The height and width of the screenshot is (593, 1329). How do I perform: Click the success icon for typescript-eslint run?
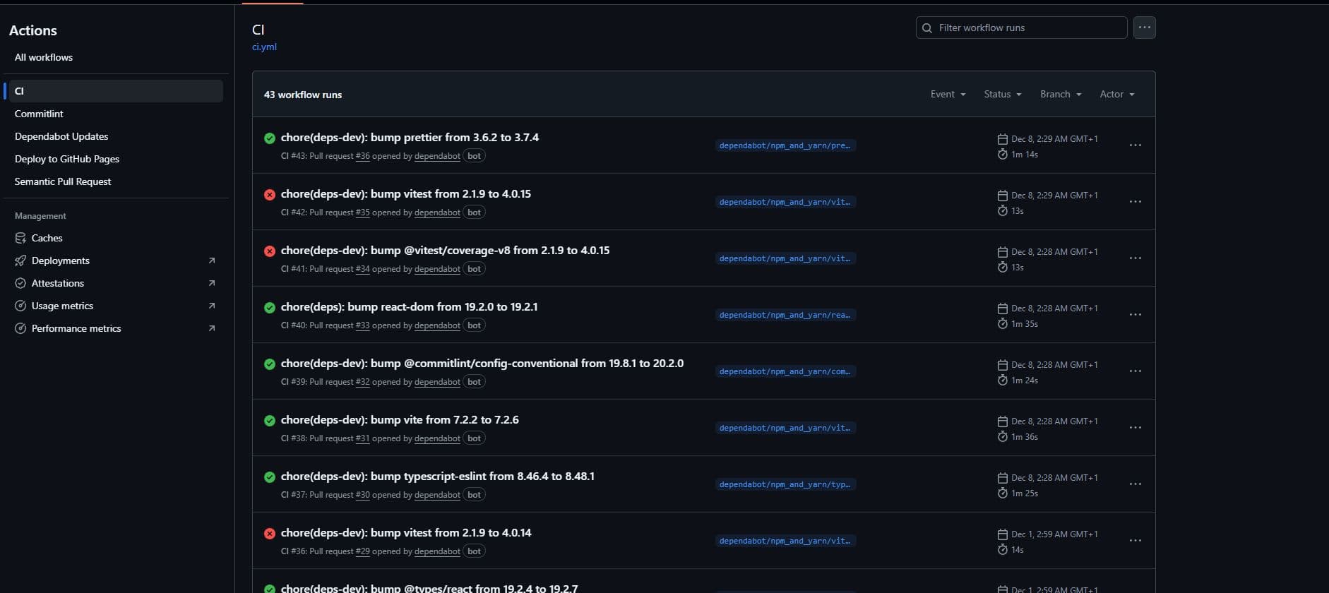pyautogui.click(x=270, y=477)
